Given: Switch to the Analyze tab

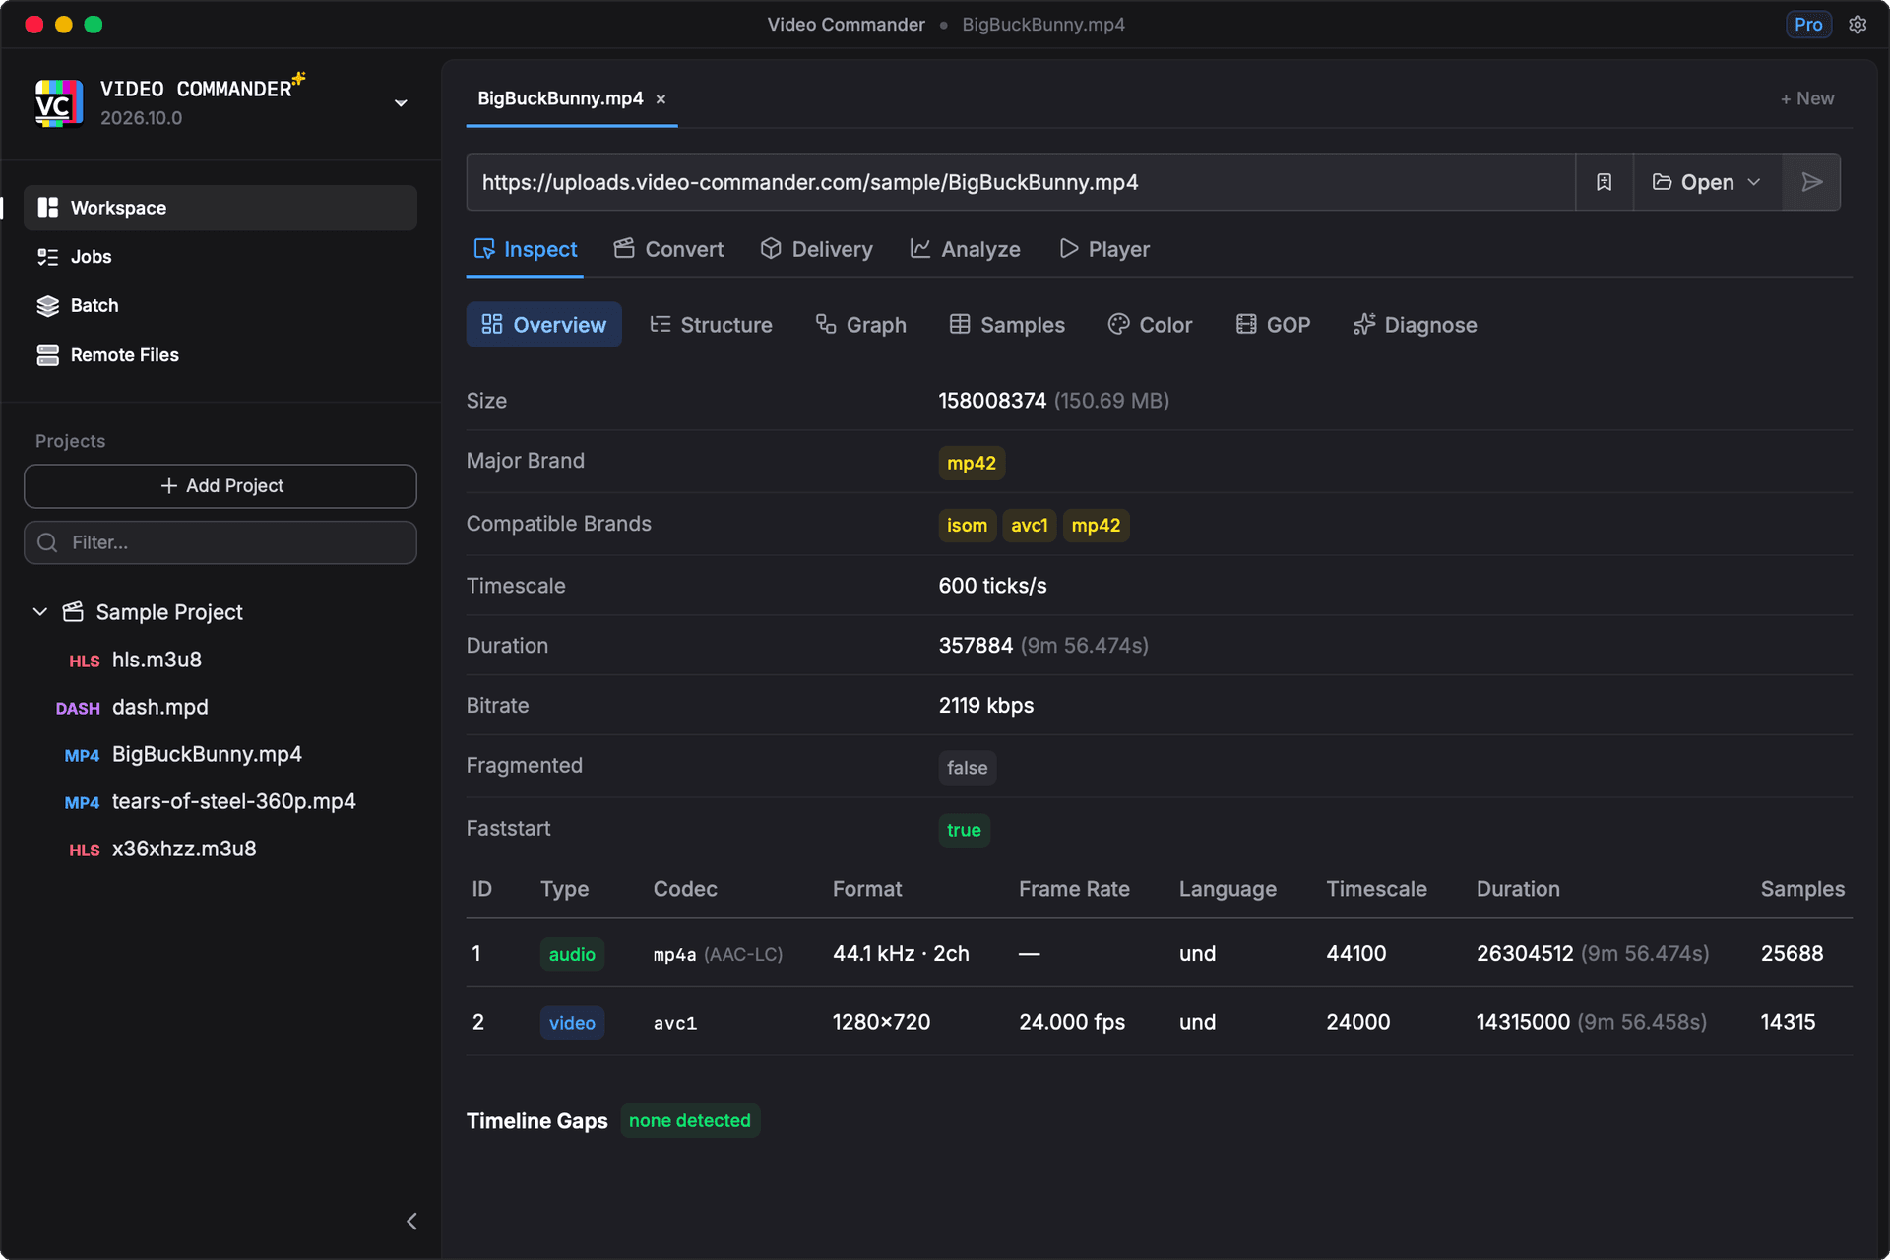Looking at the screenshot, I should point(965,250).
